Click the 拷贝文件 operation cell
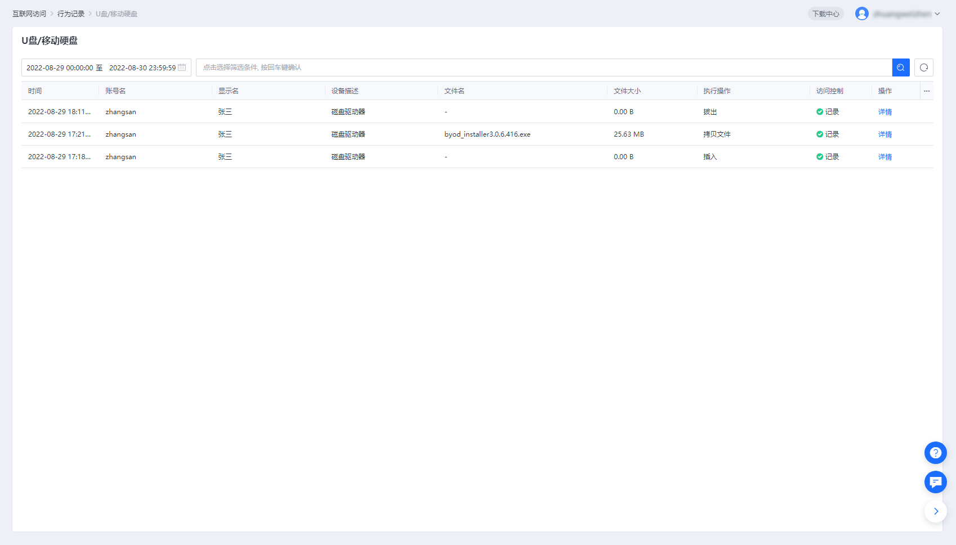 click(717, 134)
